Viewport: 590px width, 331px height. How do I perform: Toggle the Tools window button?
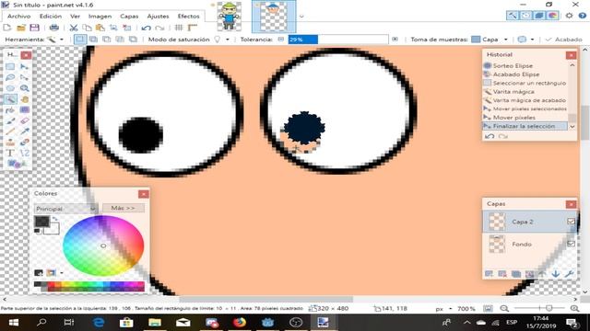click(513, 16)
